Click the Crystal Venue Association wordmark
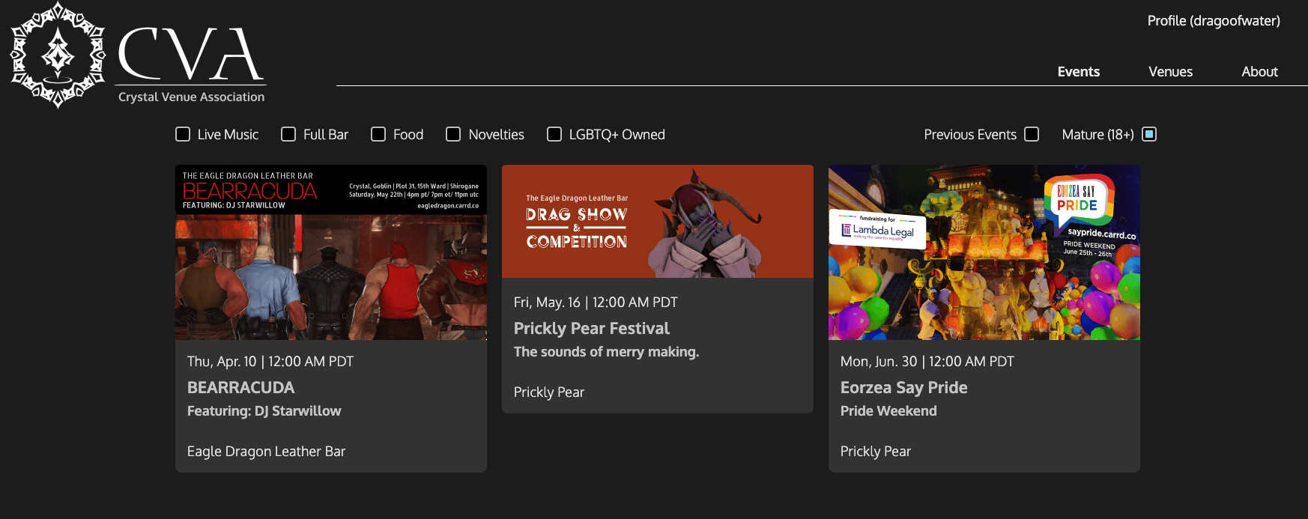The width and height of the screenshot is (1308, 519). coord(191,97)
